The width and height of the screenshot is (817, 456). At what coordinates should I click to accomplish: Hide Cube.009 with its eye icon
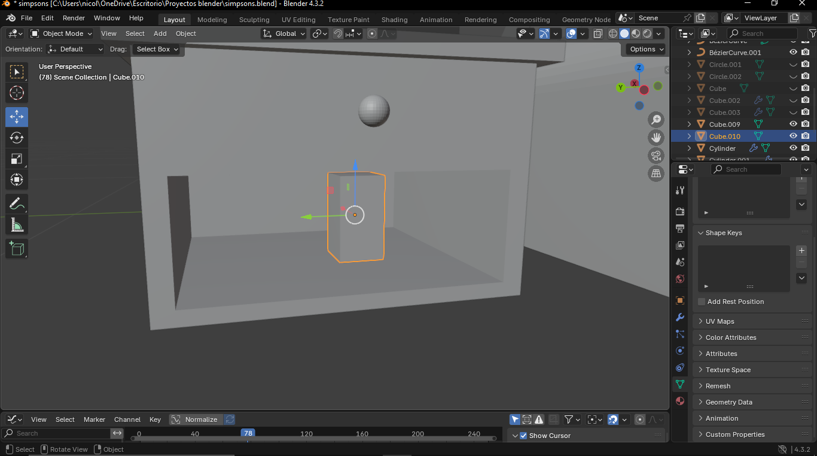click(793, 124)
